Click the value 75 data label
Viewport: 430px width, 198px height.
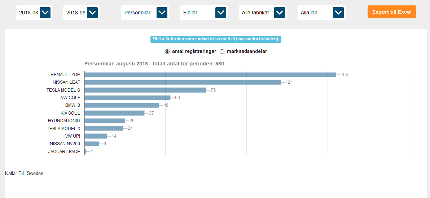[213, 90]
